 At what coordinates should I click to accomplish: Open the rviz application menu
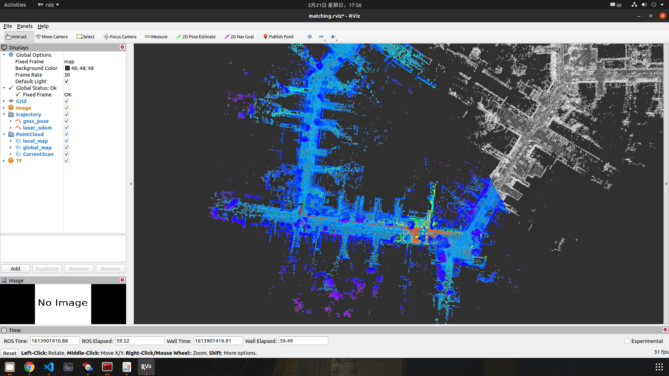48,5
